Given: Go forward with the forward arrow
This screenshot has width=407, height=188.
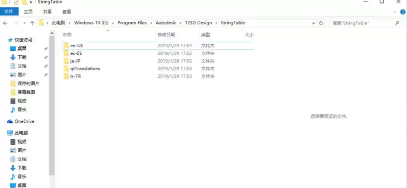Looking at the screenshot, I should pyautogui.click(x=15, y=23).
